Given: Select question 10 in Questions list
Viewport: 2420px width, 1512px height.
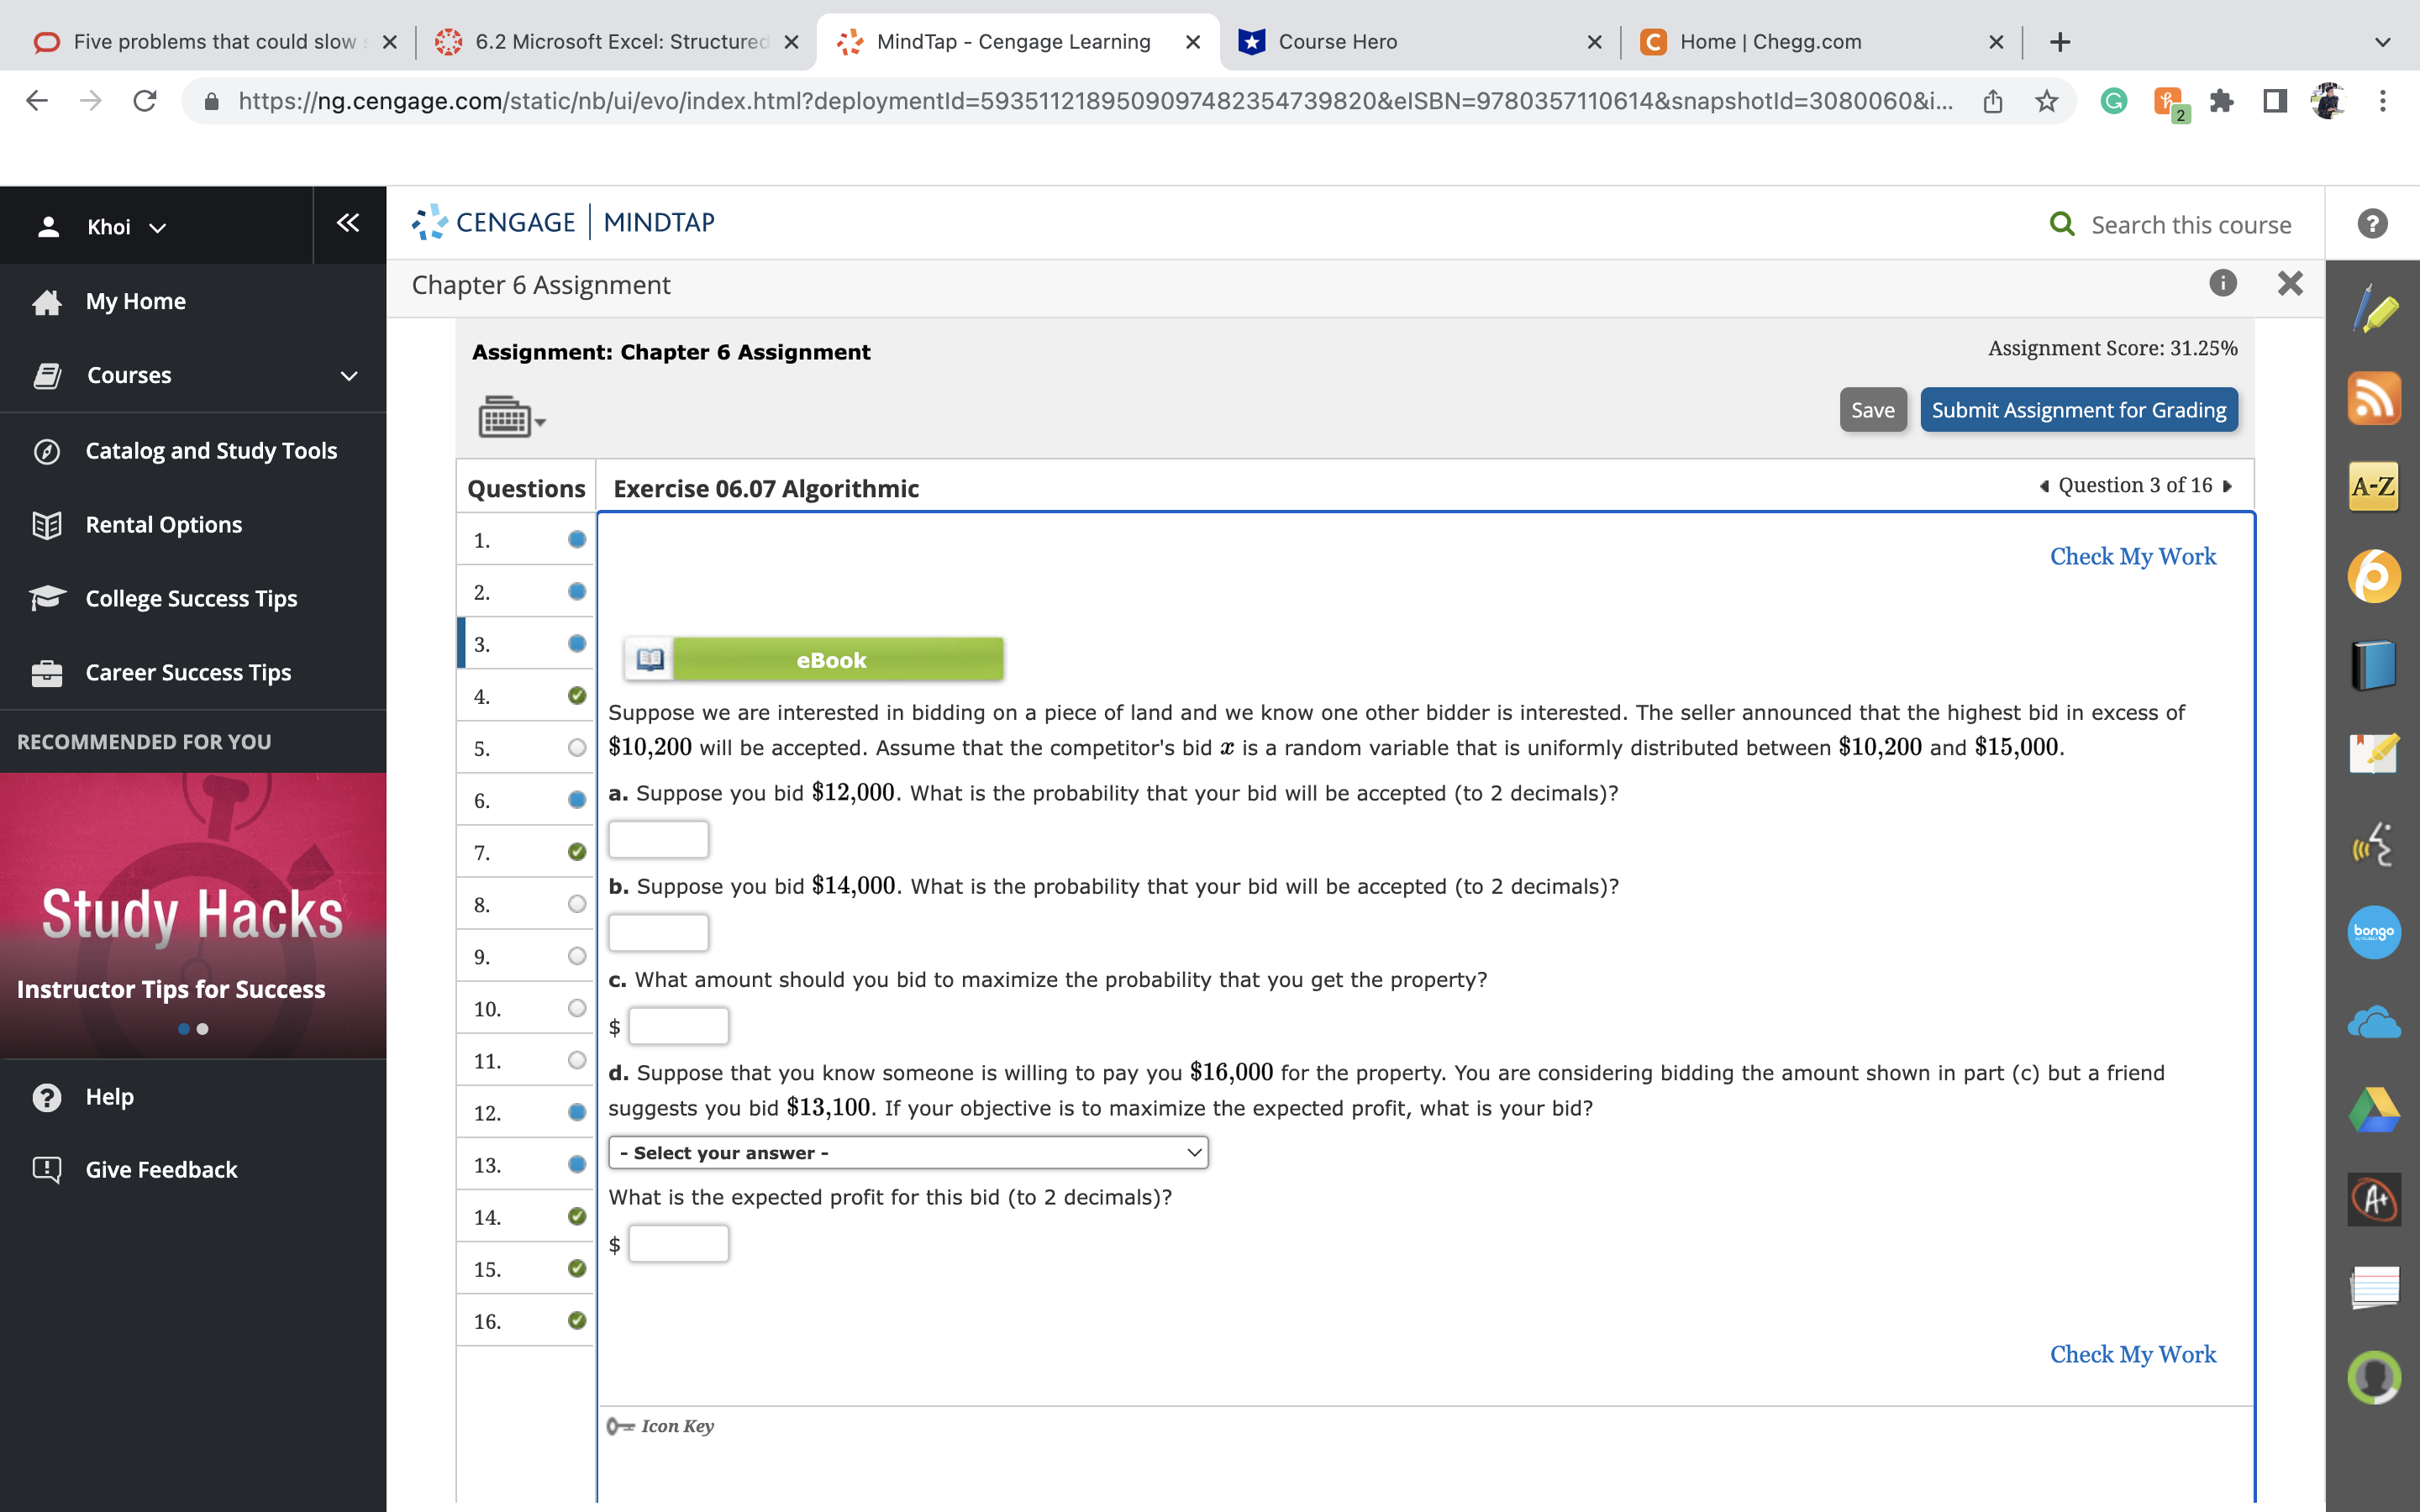Looking at the screenshot, I should 526,1008.
